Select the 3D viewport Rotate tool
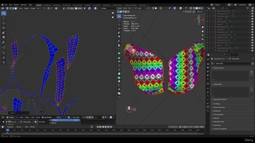The image size is (255, 143). point(119,29)
